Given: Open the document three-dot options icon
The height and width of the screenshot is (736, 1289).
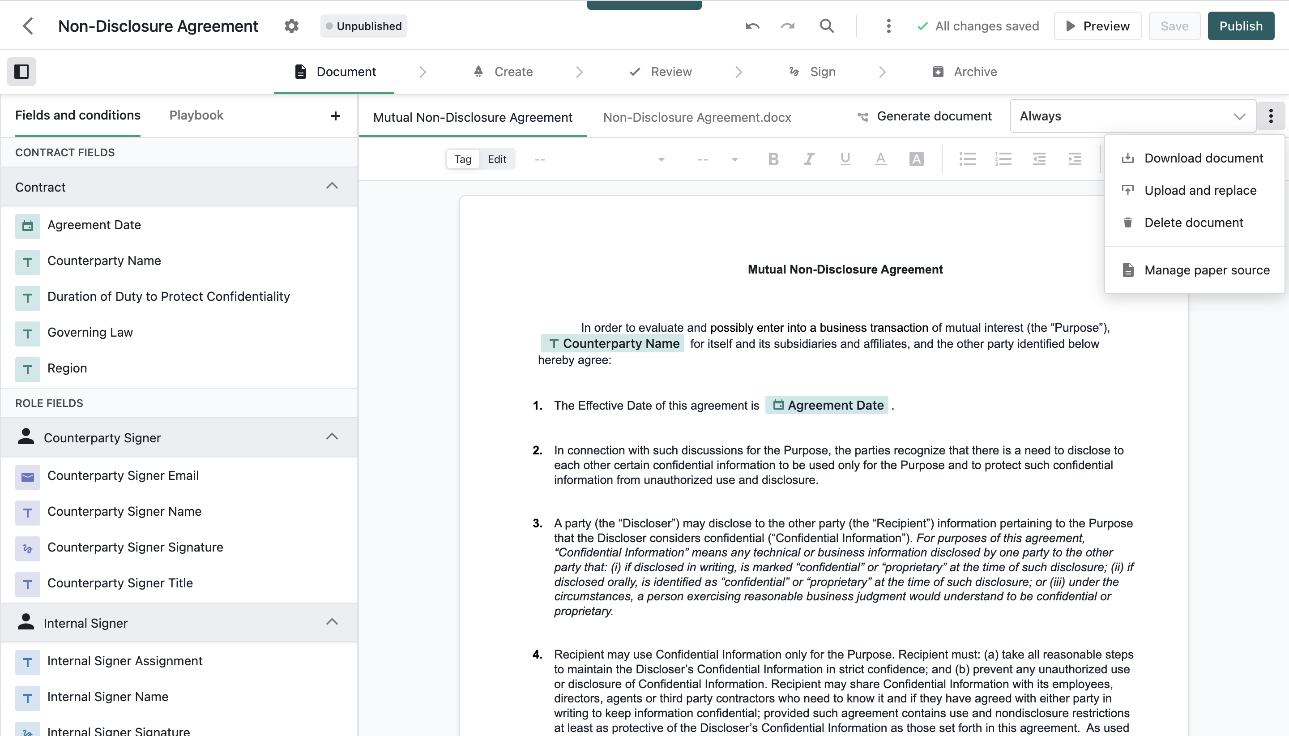Looking at the screenshot, I should pyautogui.click(x=1271, y=116).
